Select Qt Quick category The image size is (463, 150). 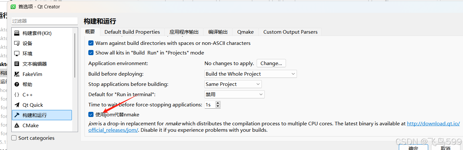(42, 105)
